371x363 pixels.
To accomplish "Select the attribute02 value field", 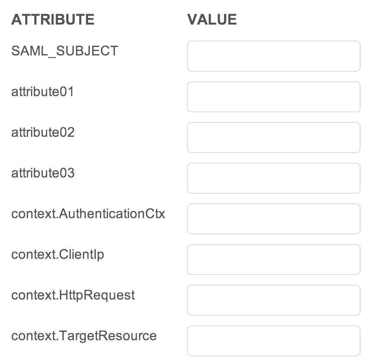I will [x=274, y=137].
